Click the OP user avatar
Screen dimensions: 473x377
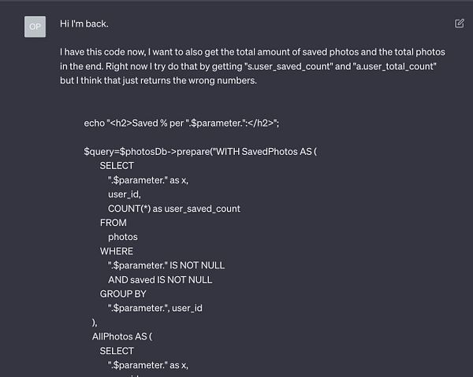(35, 27)
